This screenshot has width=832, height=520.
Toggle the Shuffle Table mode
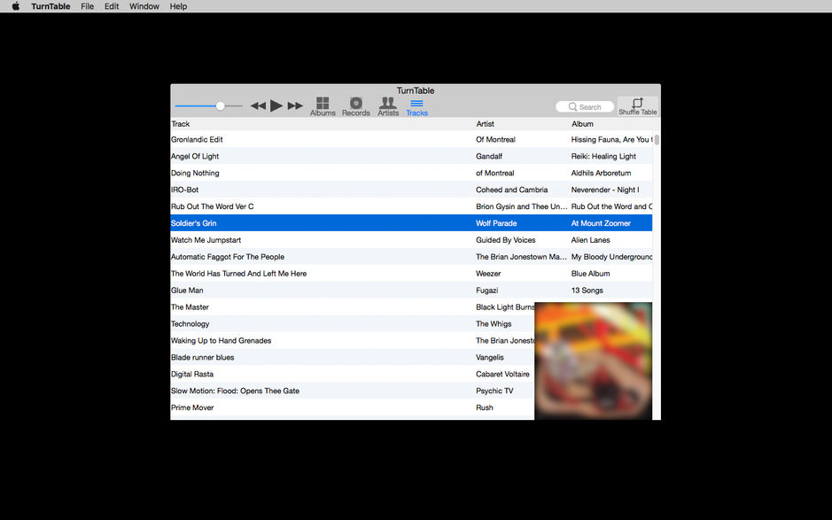point(637,104)
